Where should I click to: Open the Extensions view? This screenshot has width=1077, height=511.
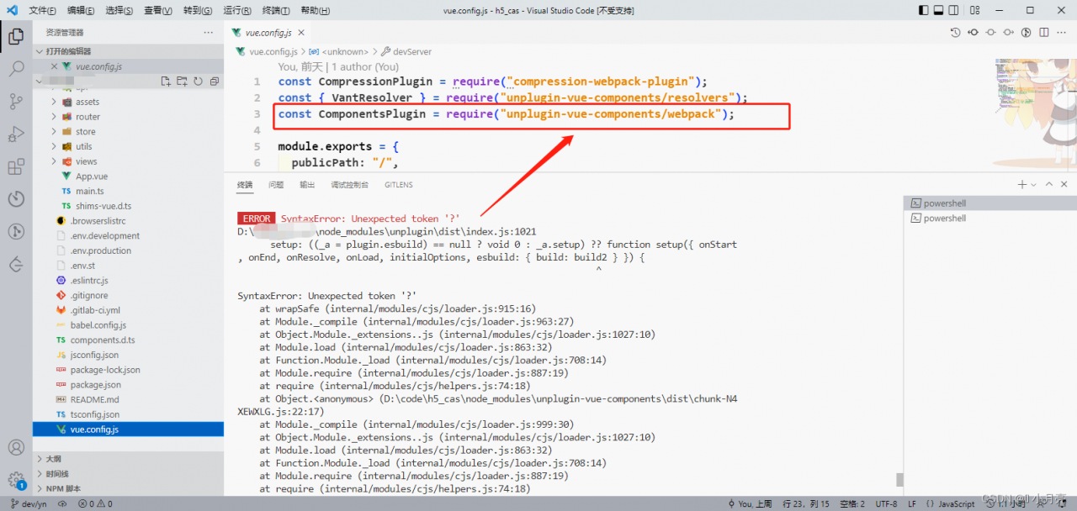click(x=16, y=166)
